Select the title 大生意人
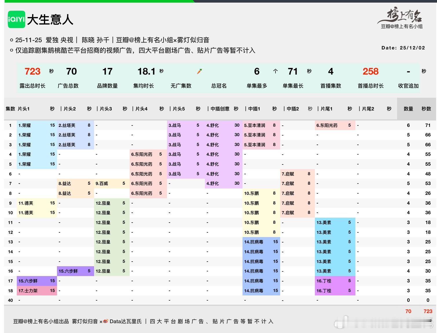 pos(50,20)
